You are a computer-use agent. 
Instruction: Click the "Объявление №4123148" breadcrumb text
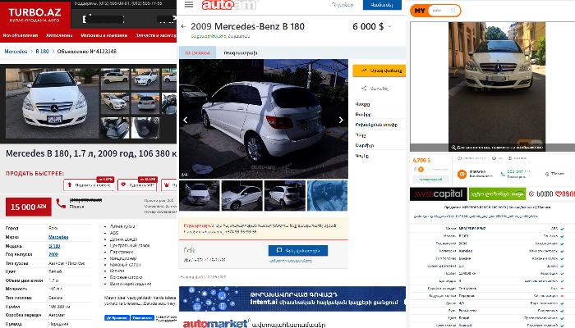click(87, 51)
